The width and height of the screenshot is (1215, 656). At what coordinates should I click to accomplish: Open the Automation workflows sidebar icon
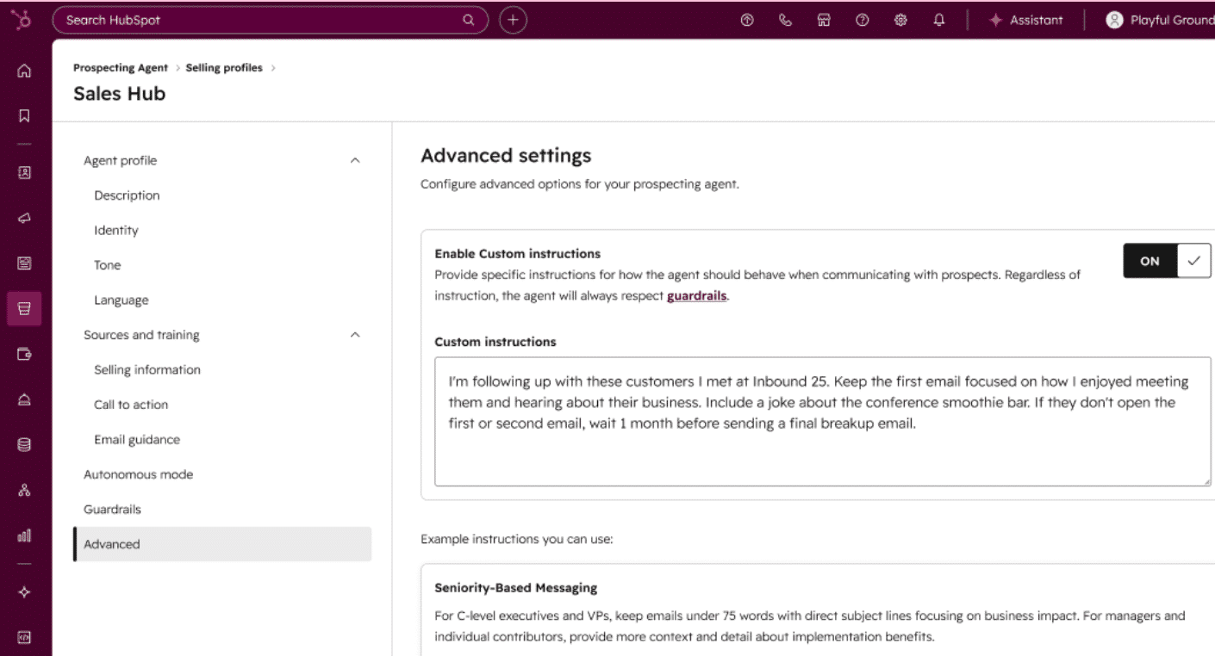[x=24, y=490]
